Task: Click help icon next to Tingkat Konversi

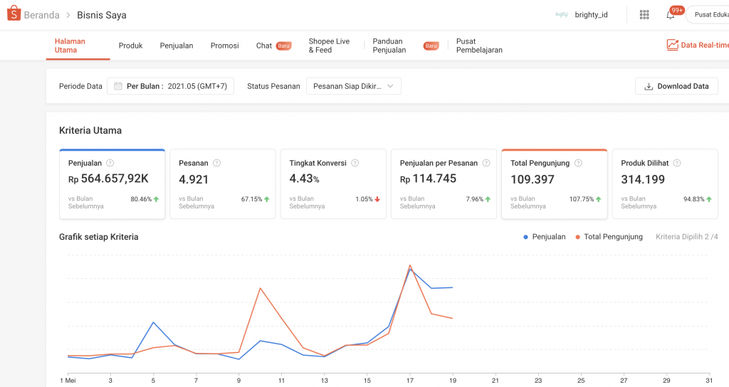Action: pyautogui.click(x=355, y=163)
